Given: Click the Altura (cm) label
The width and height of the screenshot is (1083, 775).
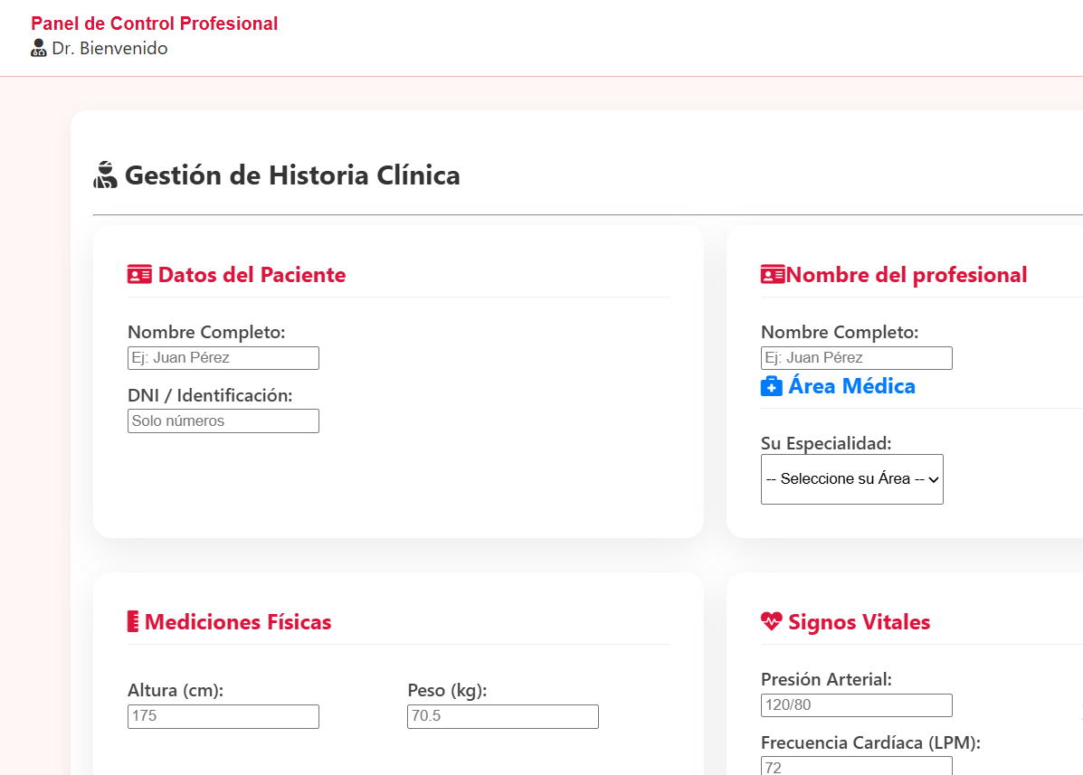Looking at the screenshot, I should coord(176,690).
